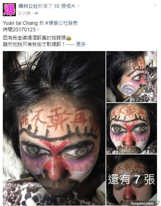This screenshot has height=206, width=161.
Task: Click the 雖然她說只有我在才敢喝醉 text line
Action: [34, 44]
